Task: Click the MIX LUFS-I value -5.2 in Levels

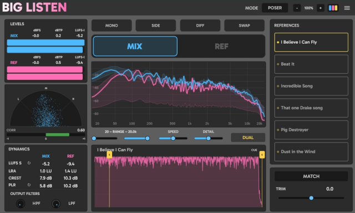Action: pos(79,35)
